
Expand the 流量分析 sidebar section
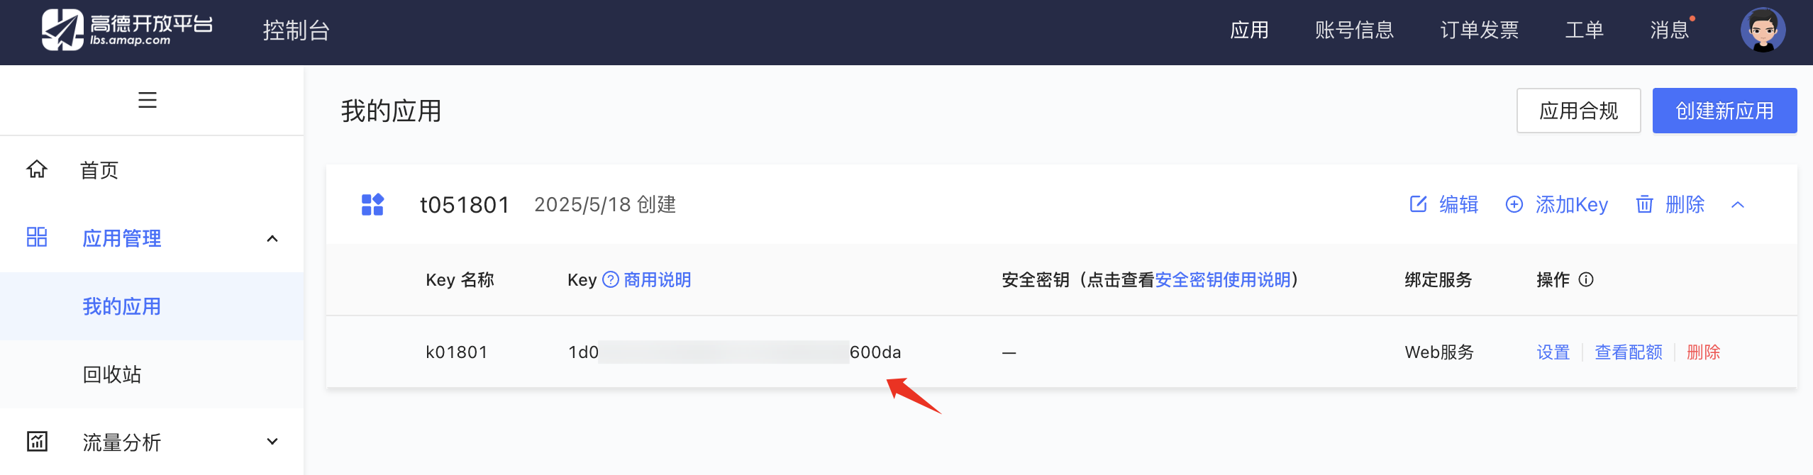click(272, 441)
